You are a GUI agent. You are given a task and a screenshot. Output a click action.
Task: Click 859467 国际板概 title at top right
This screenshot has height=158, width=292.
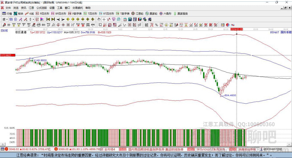[x=281, y=32]
